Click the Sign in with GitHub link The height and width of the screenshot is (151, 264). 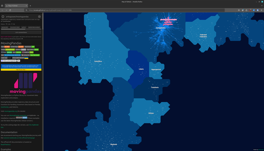(6, 37)
